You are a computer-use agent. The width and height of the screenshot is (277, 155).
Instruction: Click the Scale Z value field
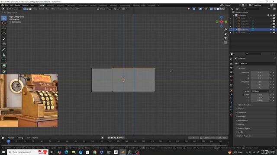coord(260,100)
